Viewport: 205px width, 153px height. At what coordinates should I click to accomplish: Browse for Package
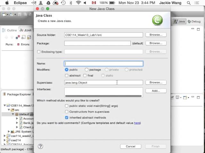coord(156,43)
